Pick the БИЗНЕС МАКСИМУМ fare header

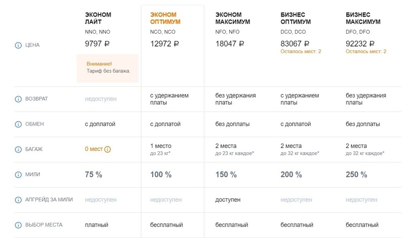363,18
